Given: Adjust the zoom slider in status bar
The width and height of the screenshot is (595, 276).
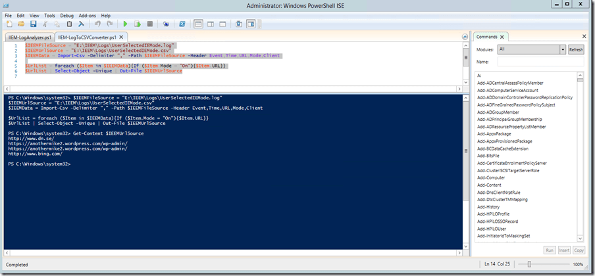Looking at the screenshot, I should coord(529,264).
